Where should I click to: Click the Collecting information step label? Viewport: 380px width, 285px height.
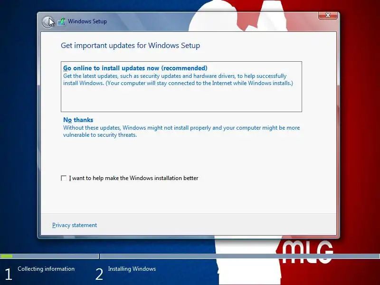pyautogui.click(x=46, y=269)
